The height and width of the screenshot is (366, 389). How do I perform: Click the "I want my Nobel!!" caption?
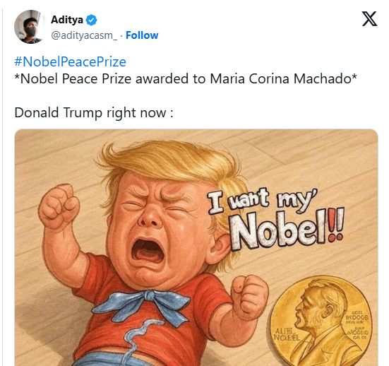pyautogui.click(x=275, y=218)
